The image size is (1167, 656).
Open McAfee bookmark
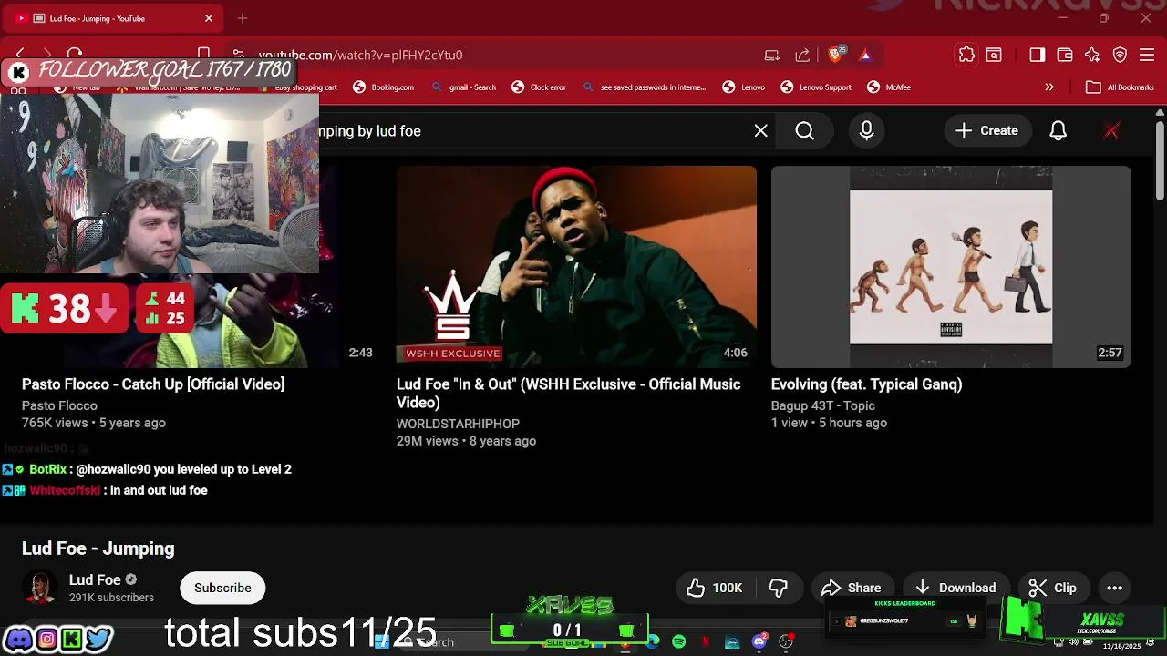[889, 87]
